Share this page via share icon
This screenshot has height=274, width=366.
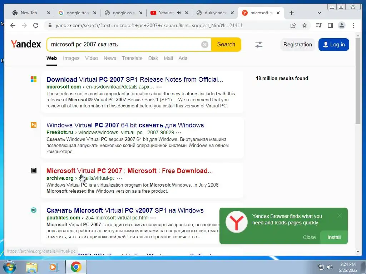coord(293,25)
